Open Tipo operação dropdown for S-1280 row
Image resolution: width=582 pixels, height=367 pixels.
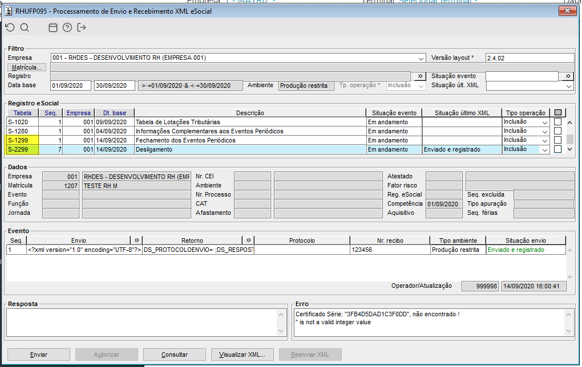tap(544, 131)
